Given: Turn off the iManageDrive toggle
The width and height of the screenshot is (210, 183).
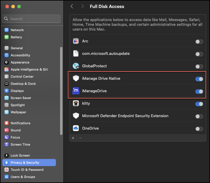Looking at the screenshot, I should click(x=199, y=91).
